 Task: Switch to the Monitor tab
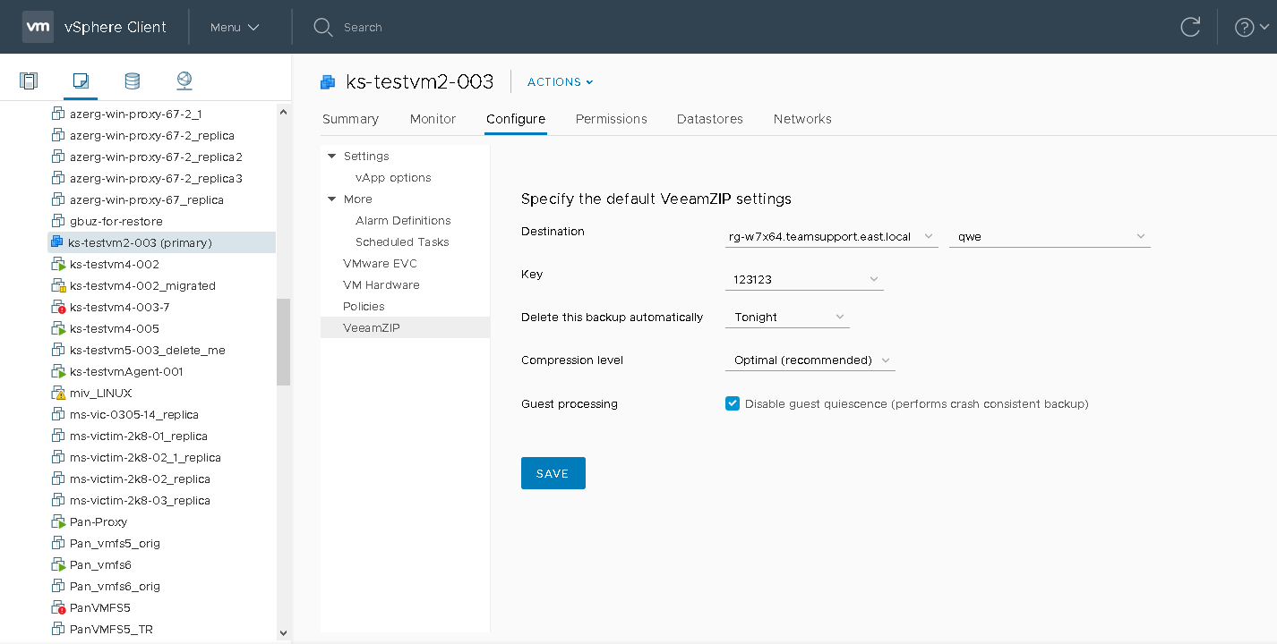[433, 119]
